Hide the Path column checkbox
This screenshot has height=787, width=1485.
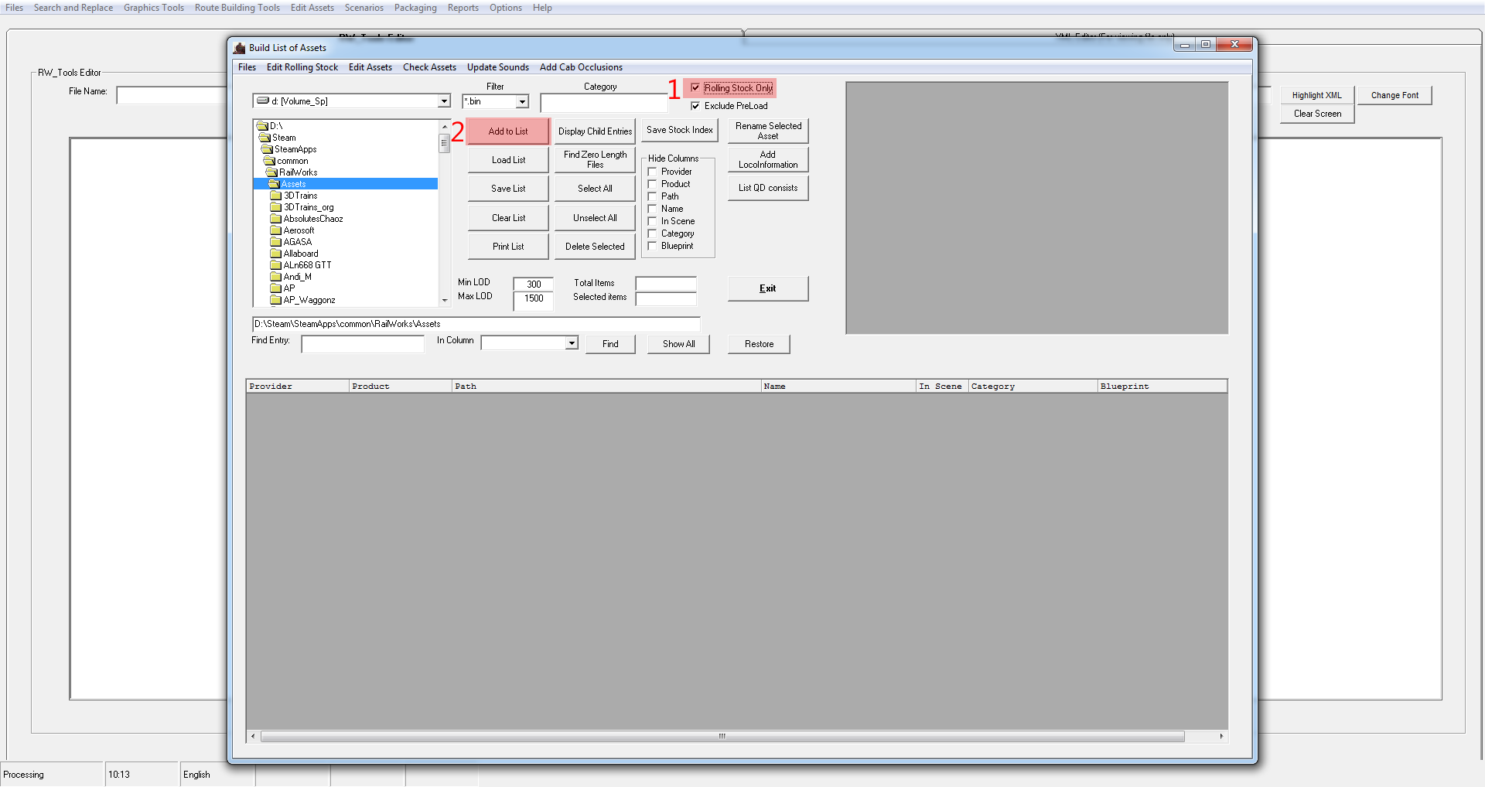point(652,196)
